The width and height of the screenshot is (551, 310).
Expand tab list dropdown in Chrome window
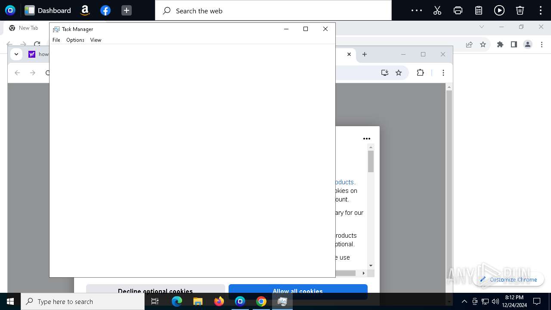click(16, 54)
